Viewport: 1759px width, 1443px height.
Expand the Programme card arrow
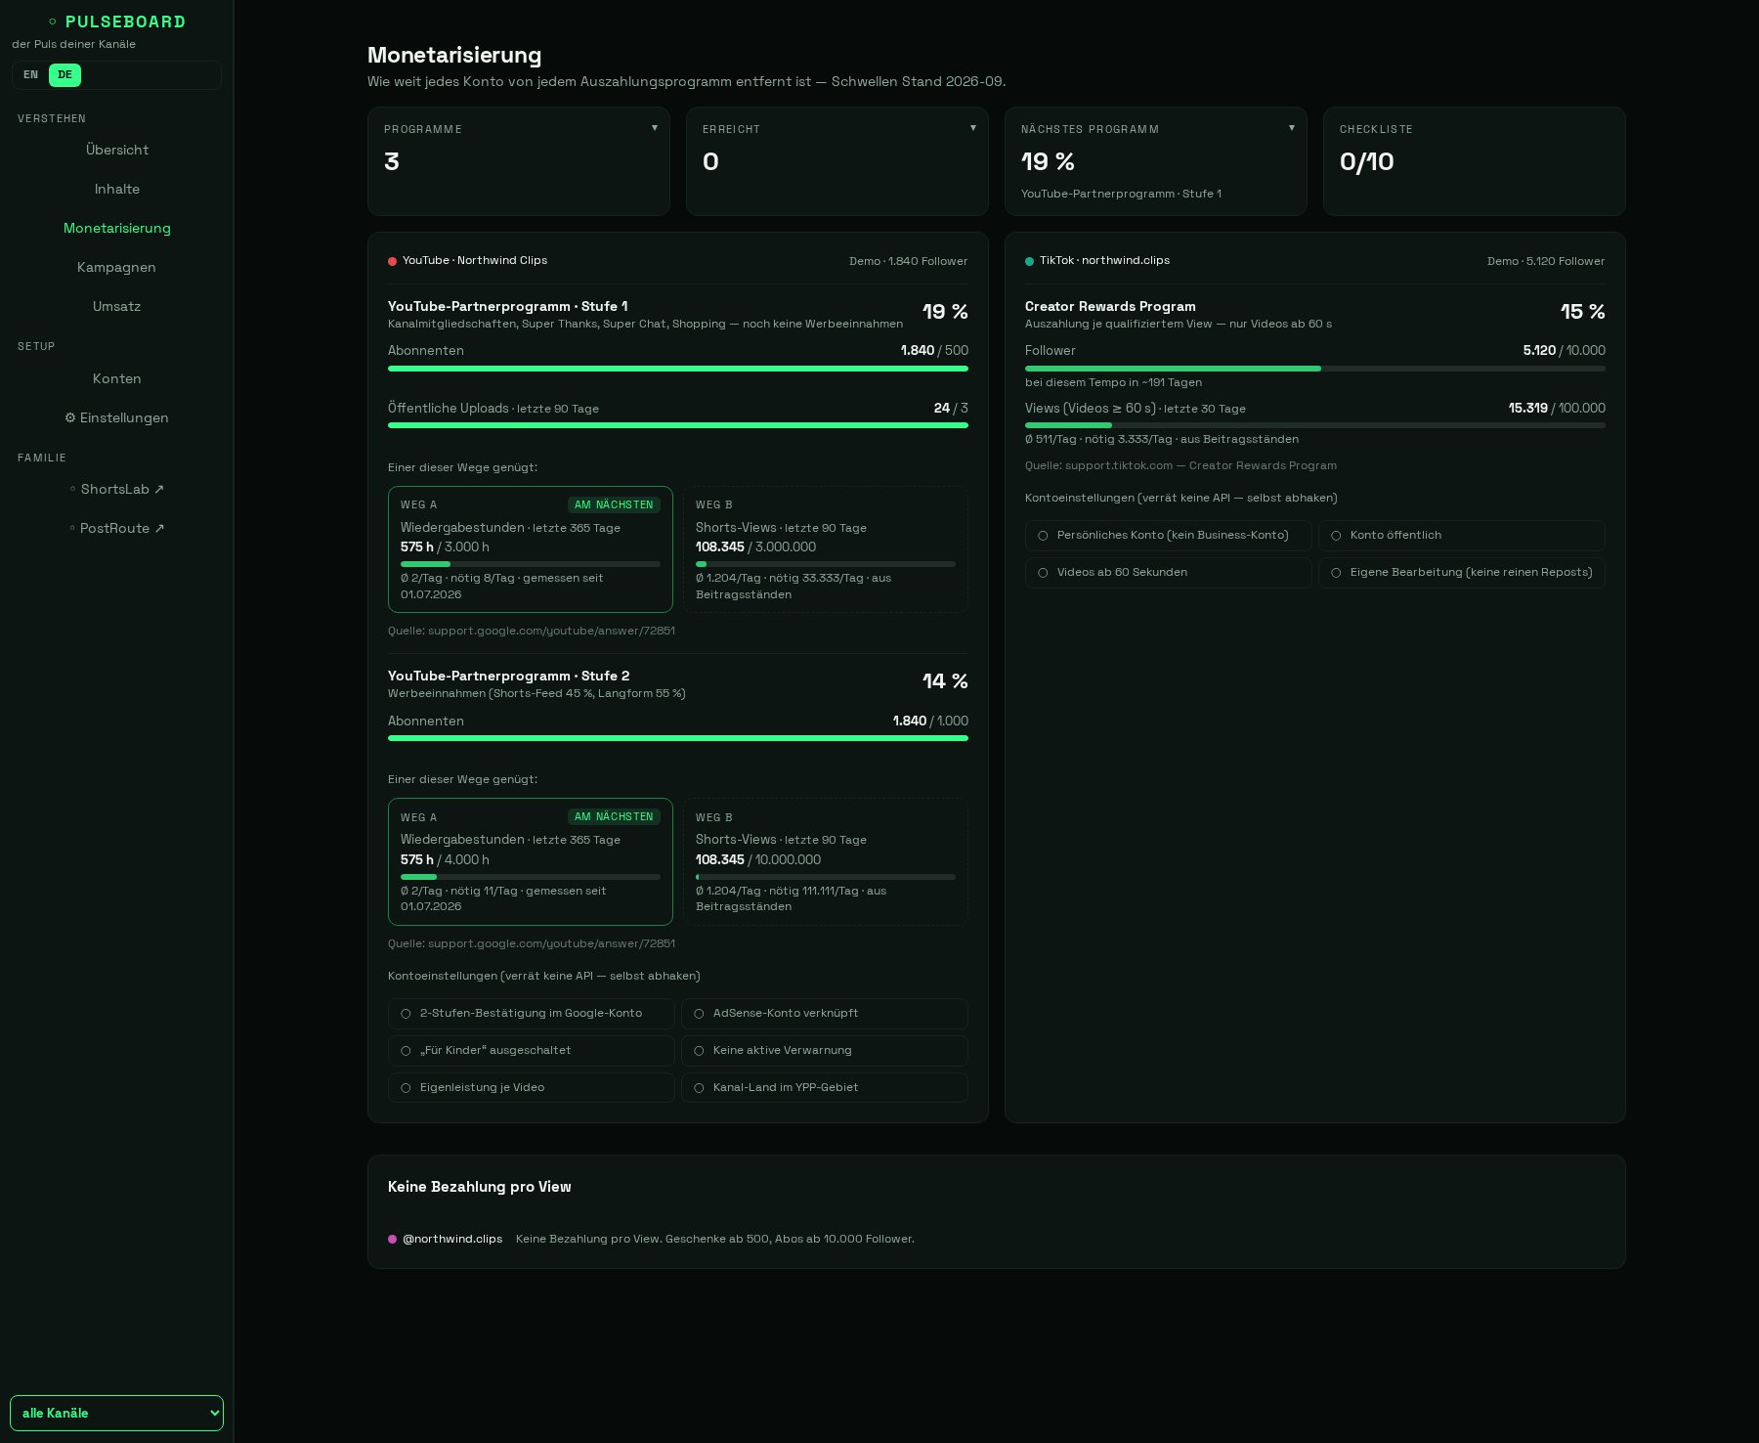pos(655,128)
